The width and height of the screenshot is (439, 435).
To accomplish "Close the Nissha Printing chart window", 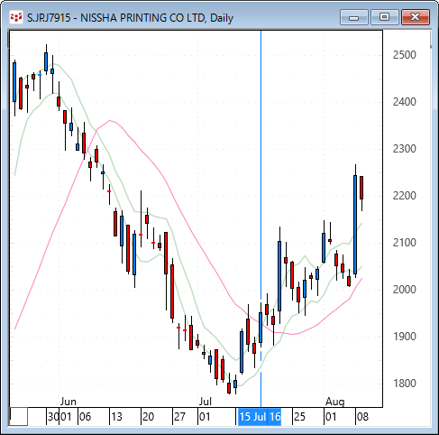I will click(416, 17).
